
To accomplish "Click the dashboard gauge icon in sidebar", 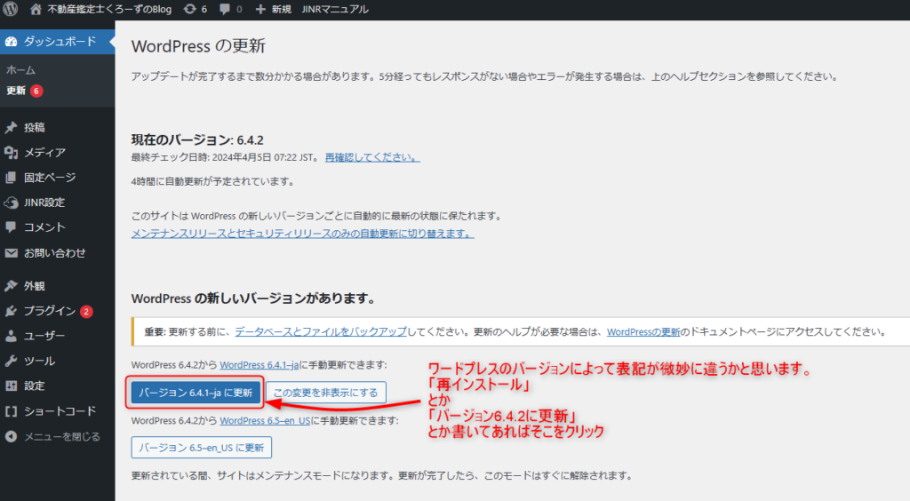I will pos(11,42).
